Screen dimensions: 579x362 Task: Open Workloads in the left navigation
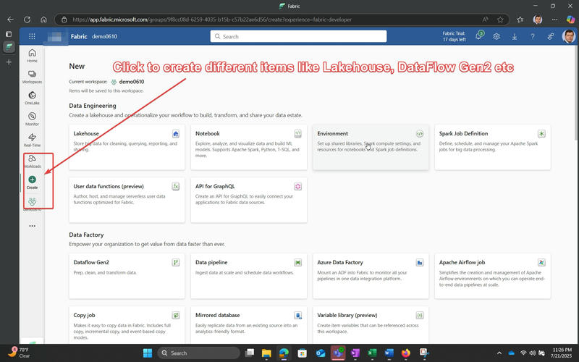pyautogui.click(x=32, y=161)
